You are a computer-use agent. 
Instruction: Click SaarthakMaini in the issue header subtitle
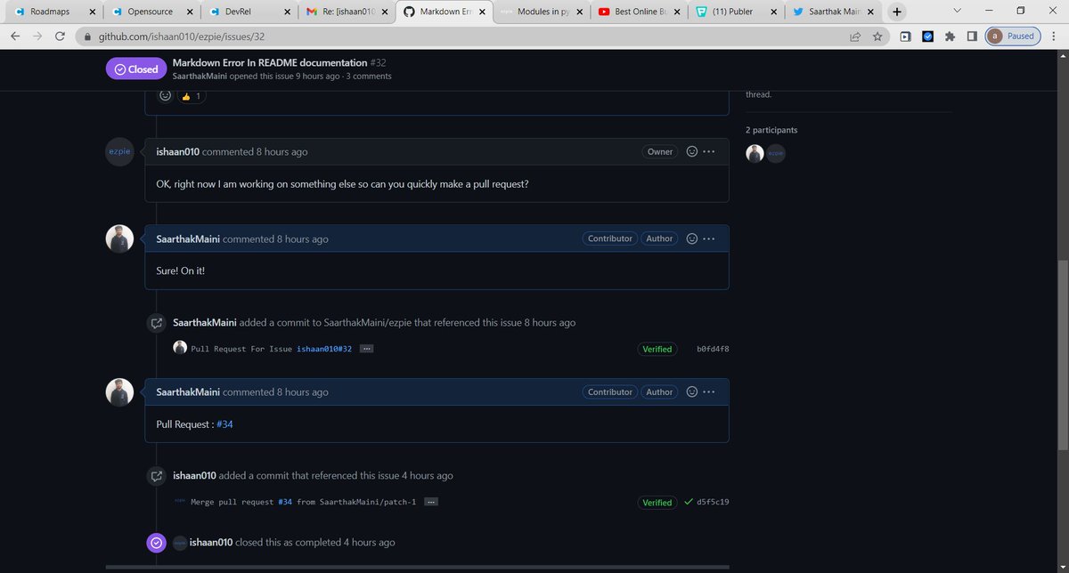point(200,77)
